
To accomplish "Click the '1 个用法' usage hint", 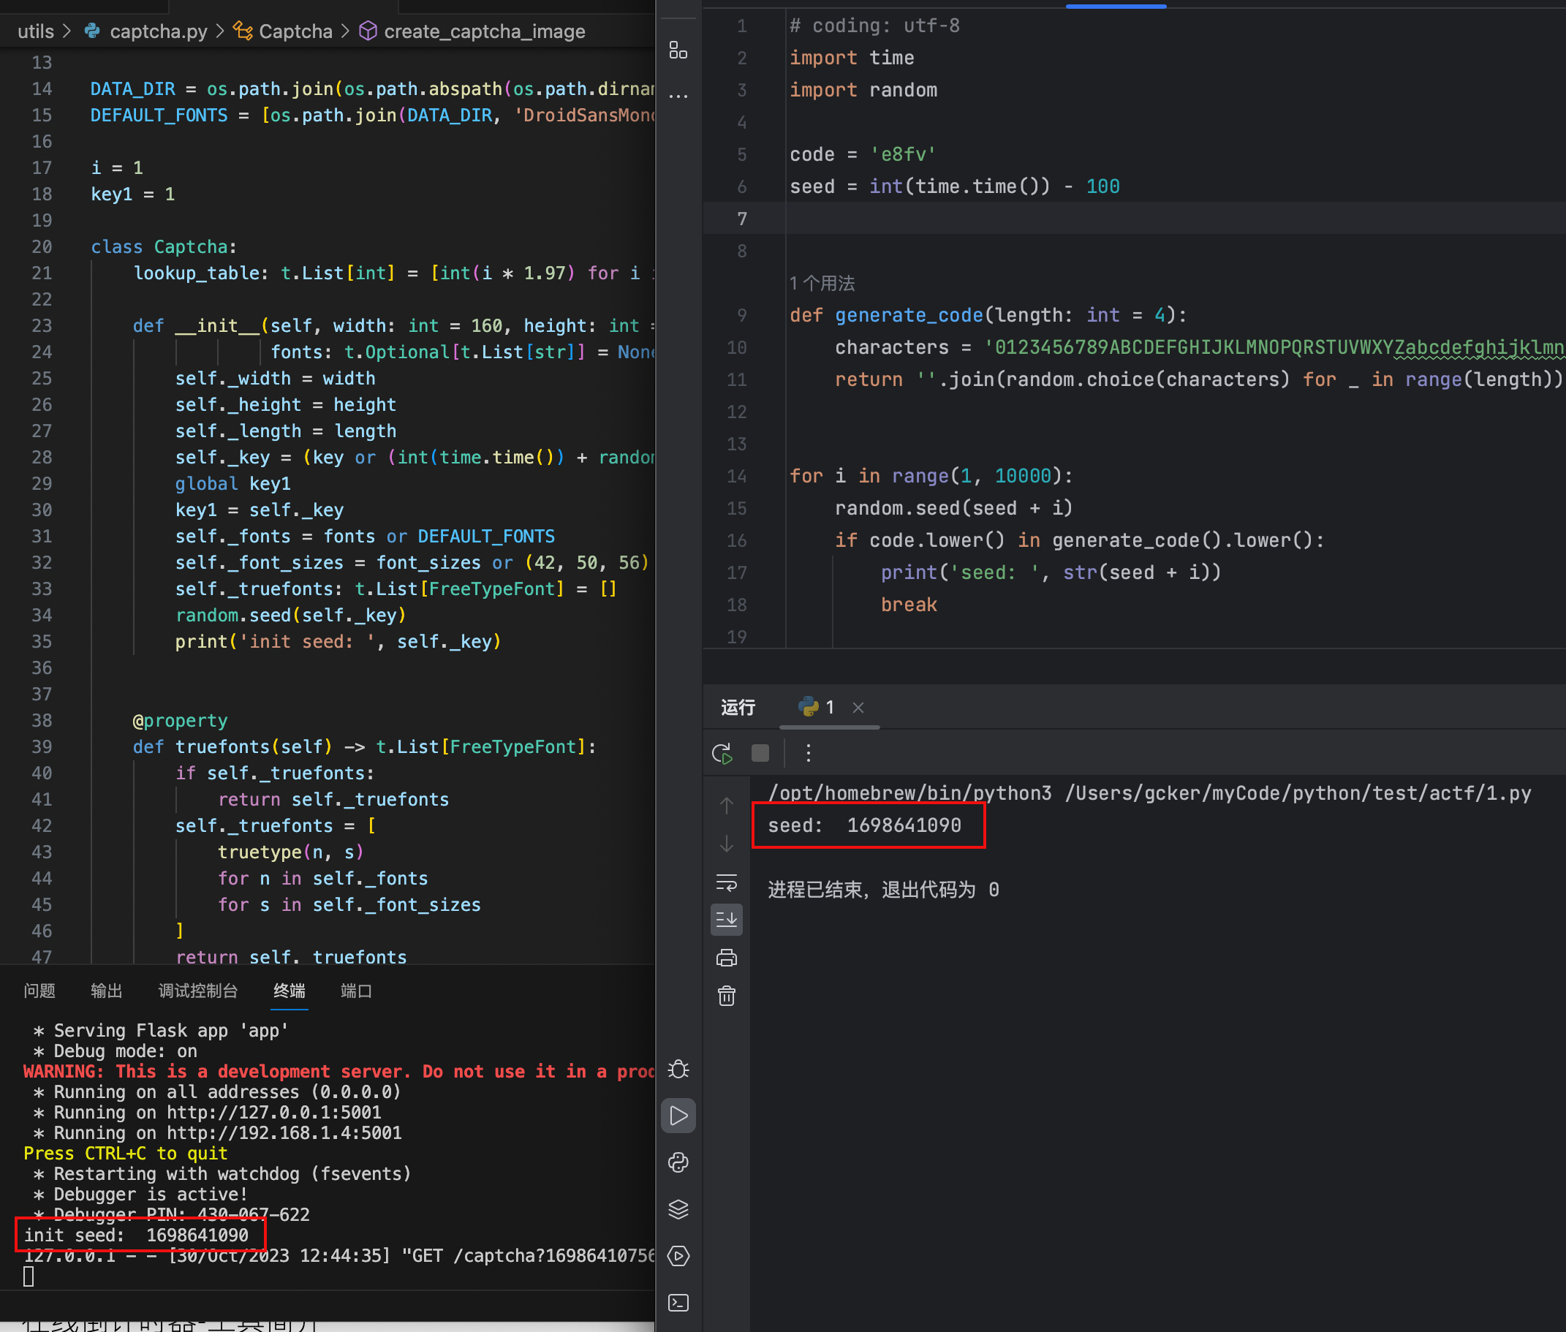I will pos(822,284).
